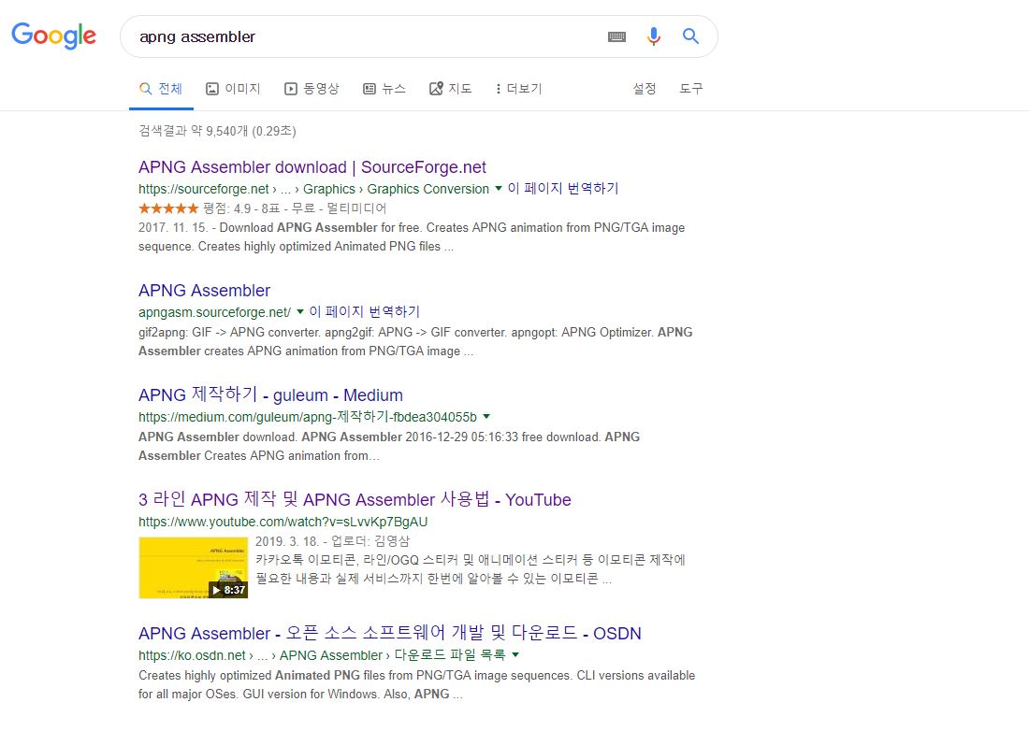Image resolution: width=1029 pixels, height=731 pixels.
Task: Click '이 페이지 번역하기' for SourceForge.net result
Action: [563, 189]
